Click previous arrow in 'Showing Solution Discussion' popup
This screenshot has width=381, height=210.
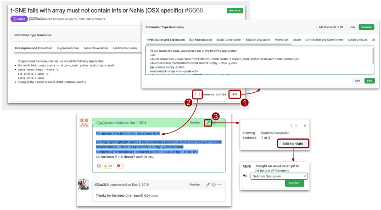coord(291,126)
